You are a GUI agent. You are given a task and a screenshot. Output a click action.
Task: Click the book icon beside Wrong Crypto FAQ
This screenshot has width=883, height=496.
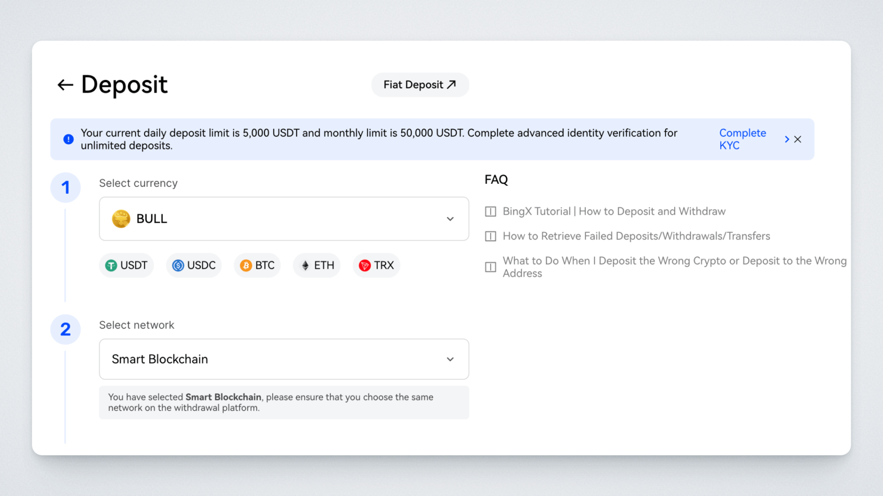491,267
